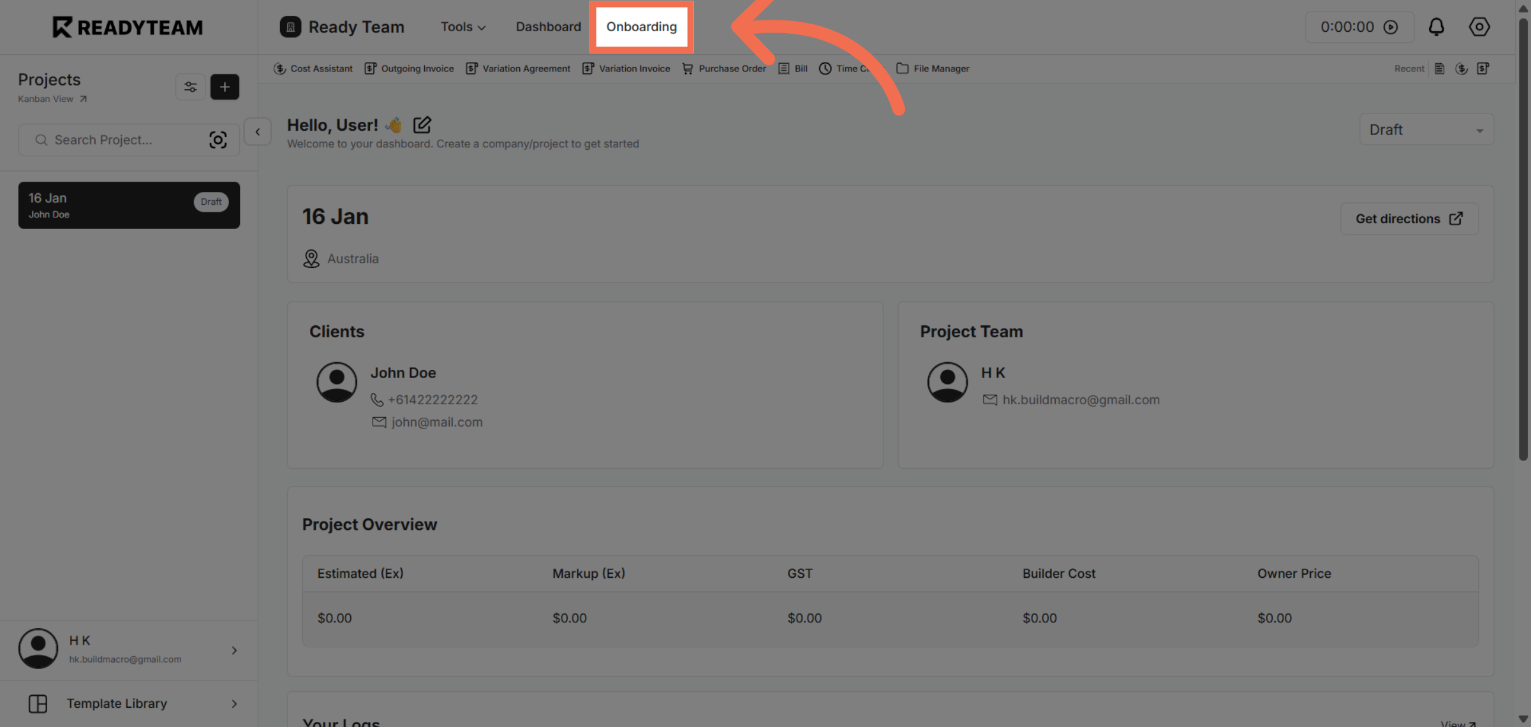
Task: Click the scan icon in project search
Action: pos(218,140)
